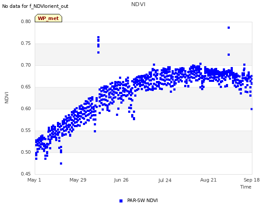Click the 0.80 y-axis tick label
Viewport: 278px width, 209px height.
[x=26, y=21]
